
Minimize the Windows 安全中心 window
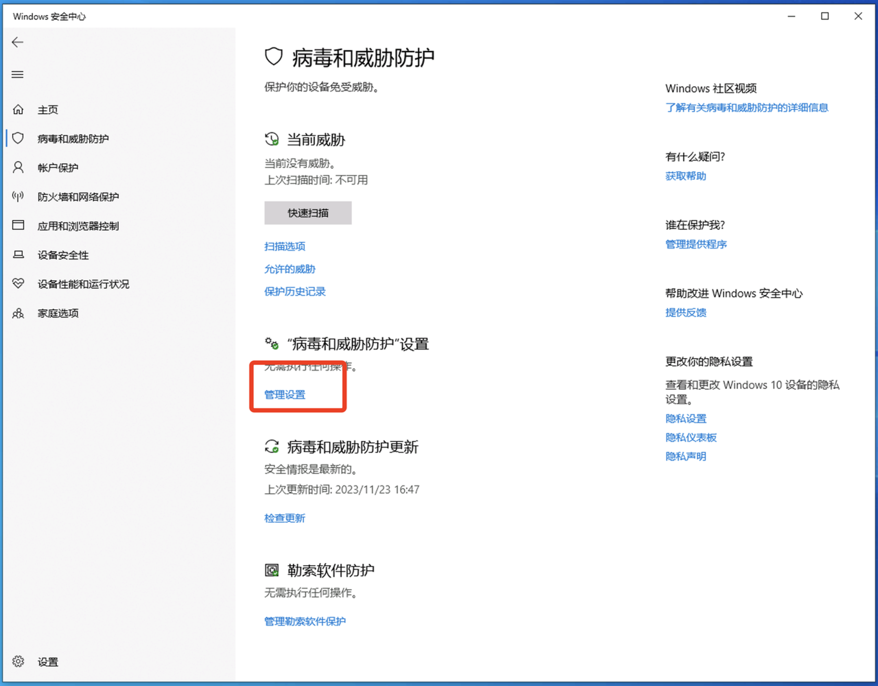[792, 16]
